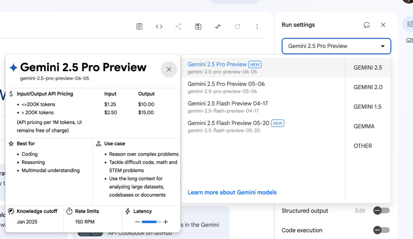Click the Get code brackets icon

coord(159,26)
